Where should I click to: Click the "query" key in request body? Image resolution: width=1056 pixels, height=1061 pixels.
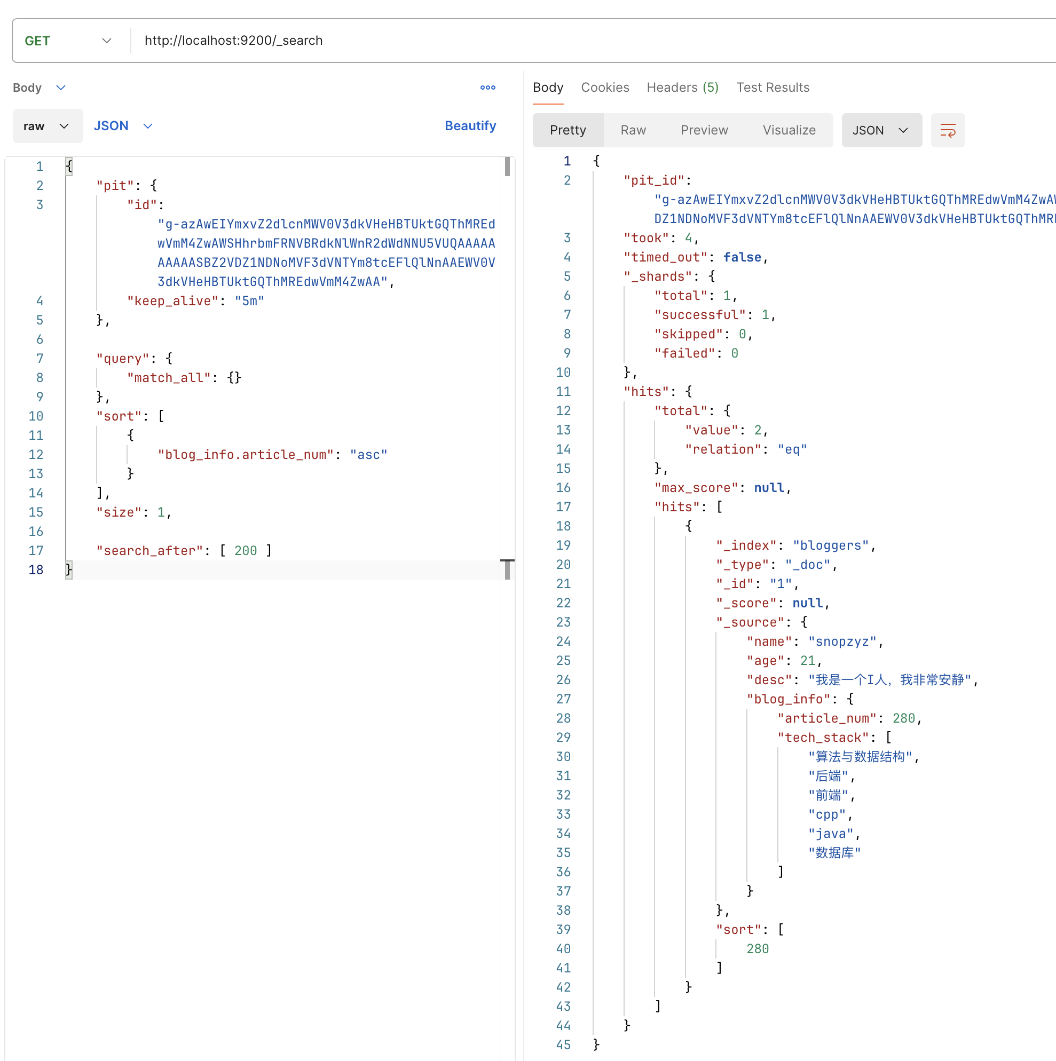[122, 359]
